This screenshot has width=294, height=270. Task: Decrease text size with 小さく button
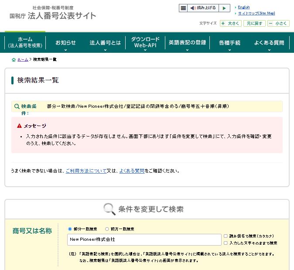278,24
